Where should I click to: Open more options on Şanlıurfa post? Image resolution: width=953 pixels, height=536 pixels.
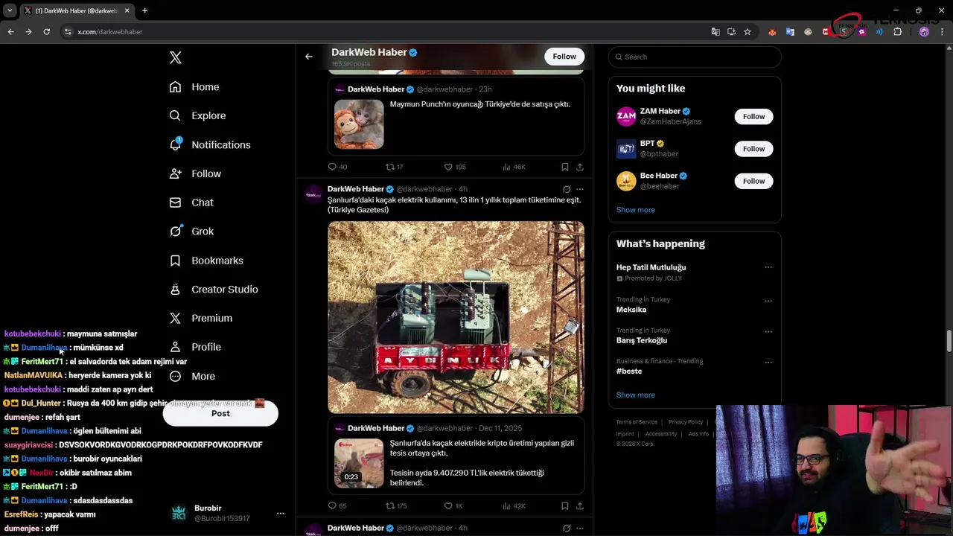(x=580, y=189)
